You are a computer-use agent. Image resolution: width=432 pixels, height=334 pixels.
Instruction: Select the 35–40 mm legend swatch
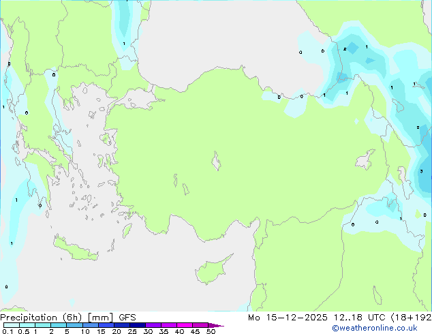tap(168, 325)
